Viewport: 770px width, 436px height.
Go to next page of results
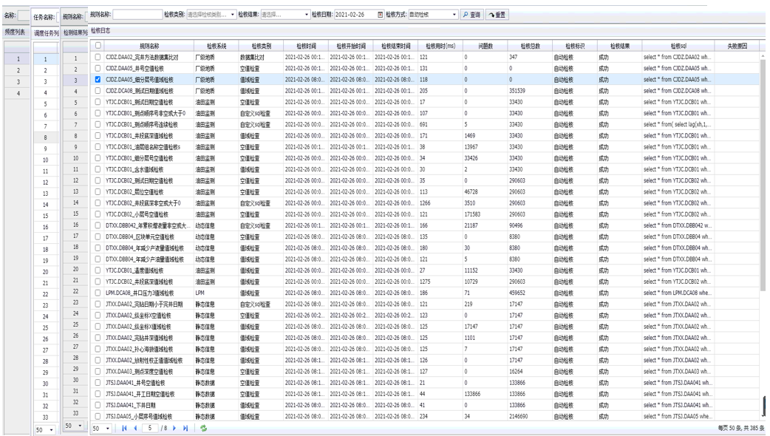pos(174,428)
